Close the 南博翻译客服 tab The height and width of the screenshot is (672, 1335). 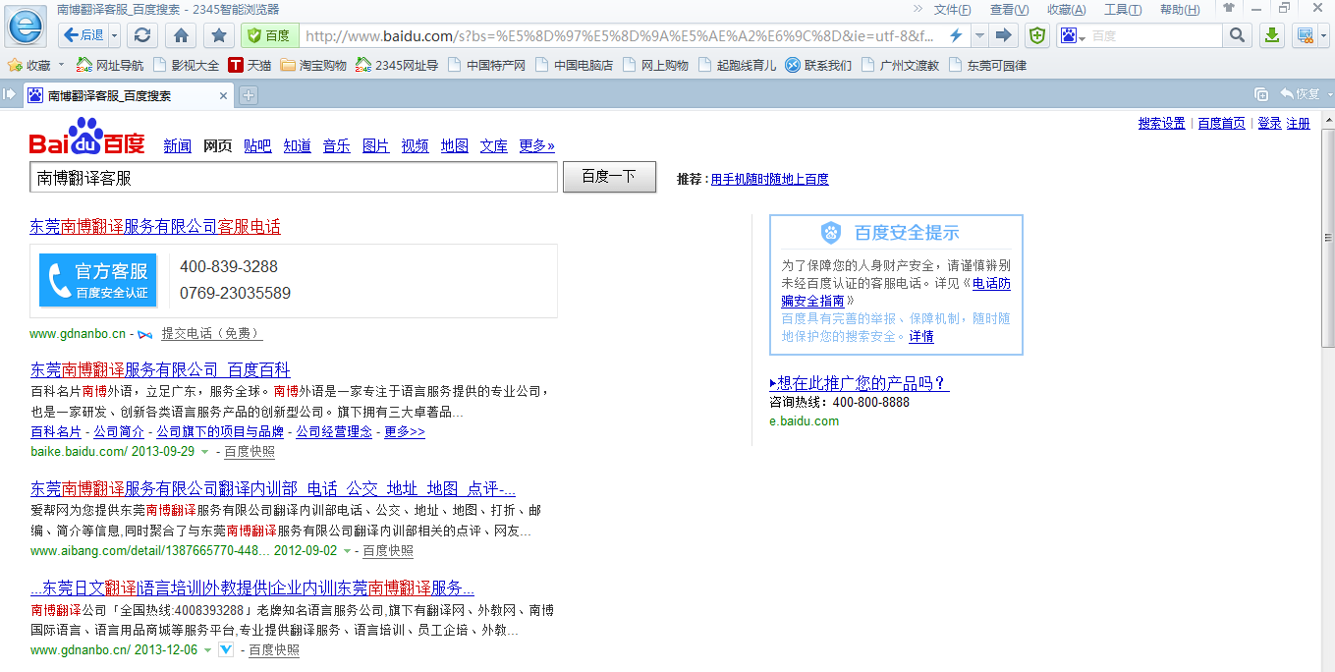(x=223, y=96)
